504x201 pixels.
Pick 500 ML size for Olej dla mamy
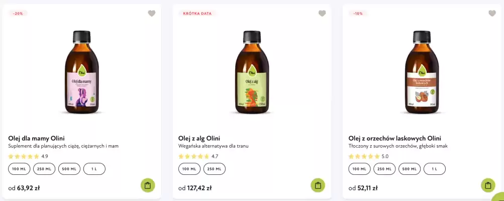[69, 169]
